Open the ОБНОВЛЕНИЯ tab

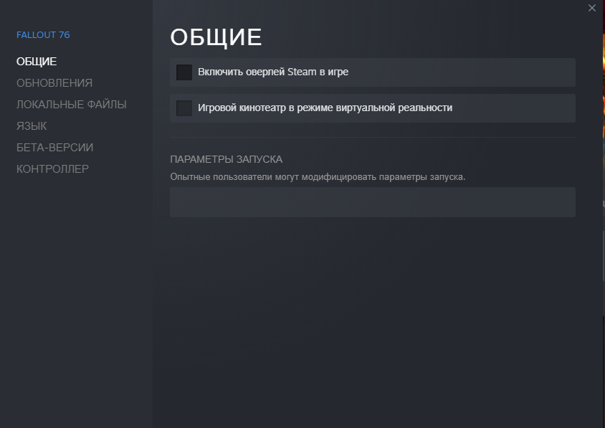point(54,83)
